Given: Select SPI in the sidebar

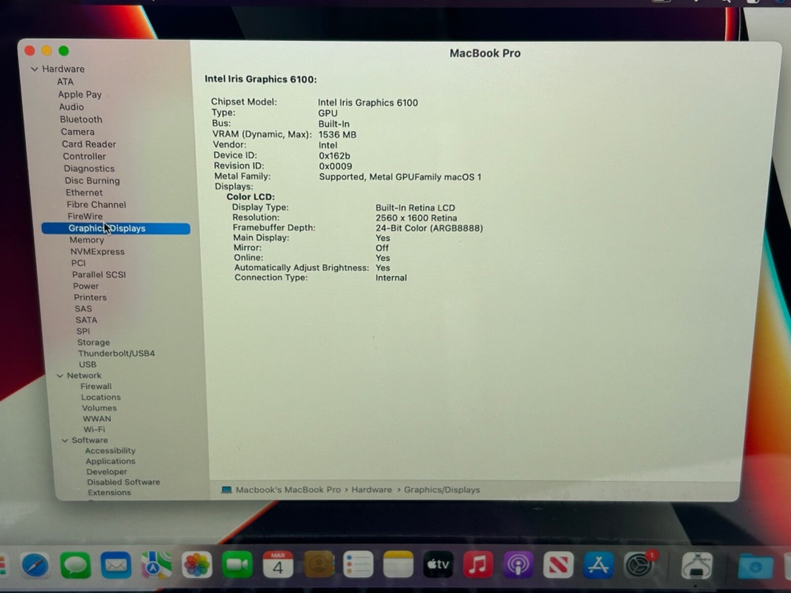Looking at the screenshot, I should tap(83, 331).
